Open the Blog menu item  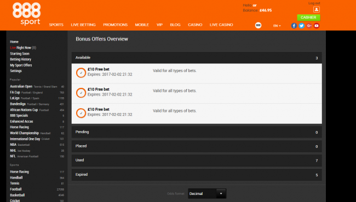(175, 25)
